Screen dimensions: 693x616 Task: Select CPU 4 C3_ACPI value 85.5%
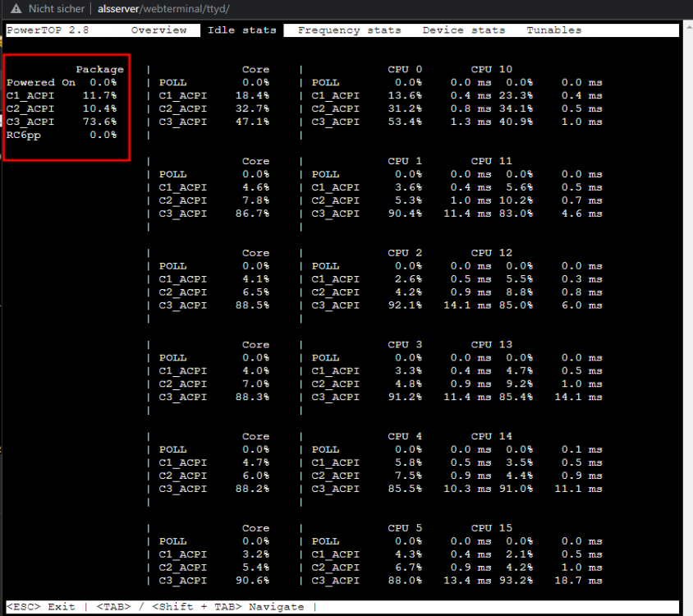tap(405, 489)
